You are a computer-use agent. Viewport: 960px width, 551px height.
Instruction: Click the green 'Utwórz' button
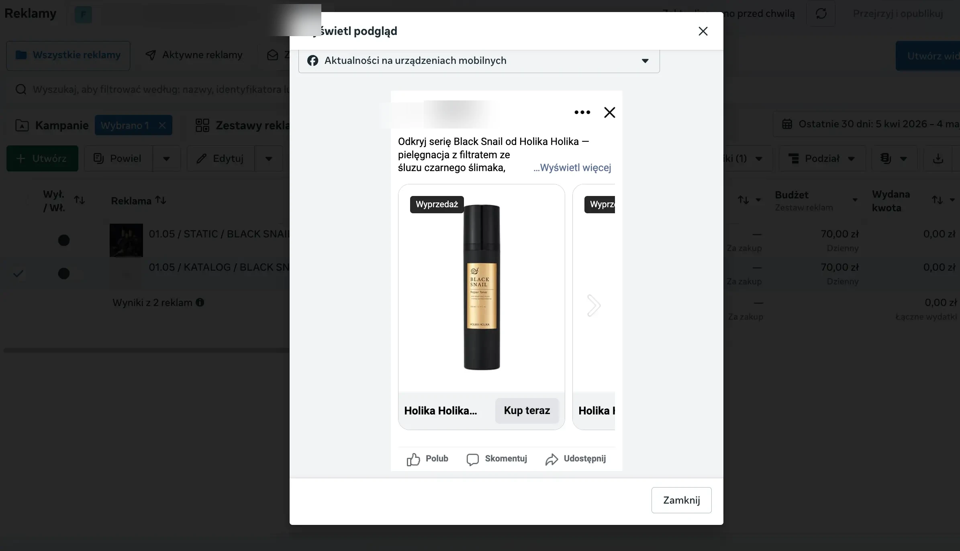pos(42,158)
